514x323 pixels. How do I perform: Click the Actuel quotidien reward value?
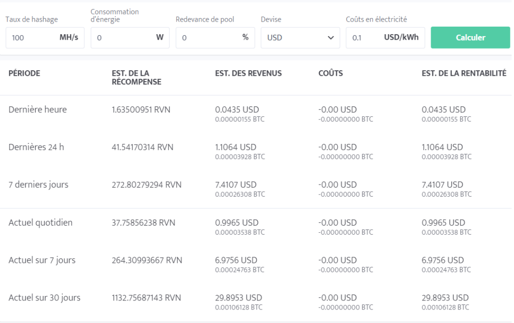click(143, 223)
